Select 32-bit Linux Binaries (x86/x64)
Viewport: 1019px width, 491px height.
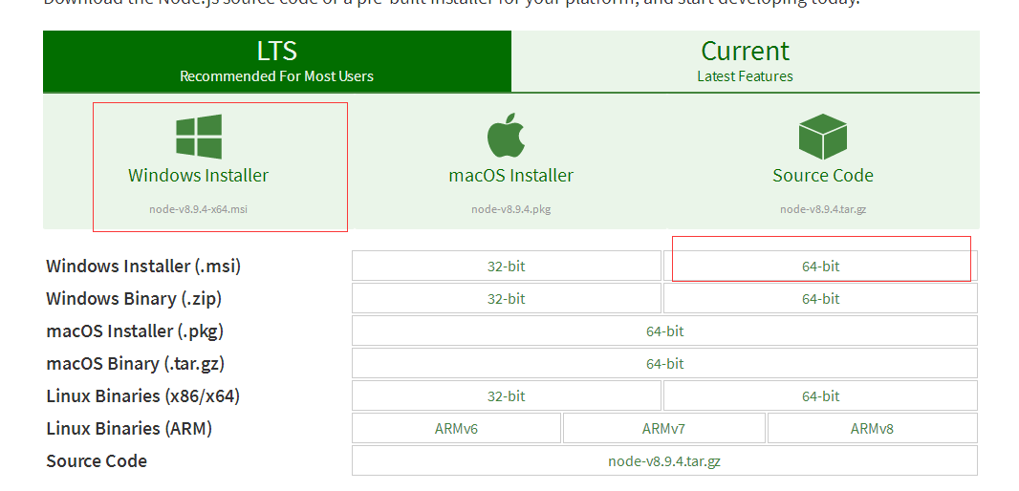[x=507, y=396]
